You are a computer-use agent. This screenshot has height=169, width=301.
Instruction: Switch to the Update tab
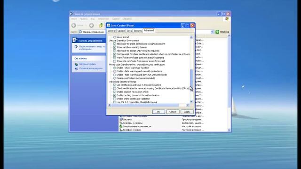tap(121, 31)
